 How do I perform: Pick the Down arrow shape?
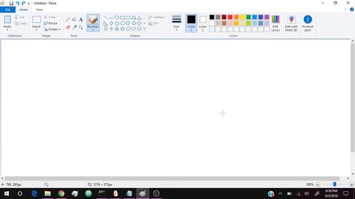[x=106, y=29]
